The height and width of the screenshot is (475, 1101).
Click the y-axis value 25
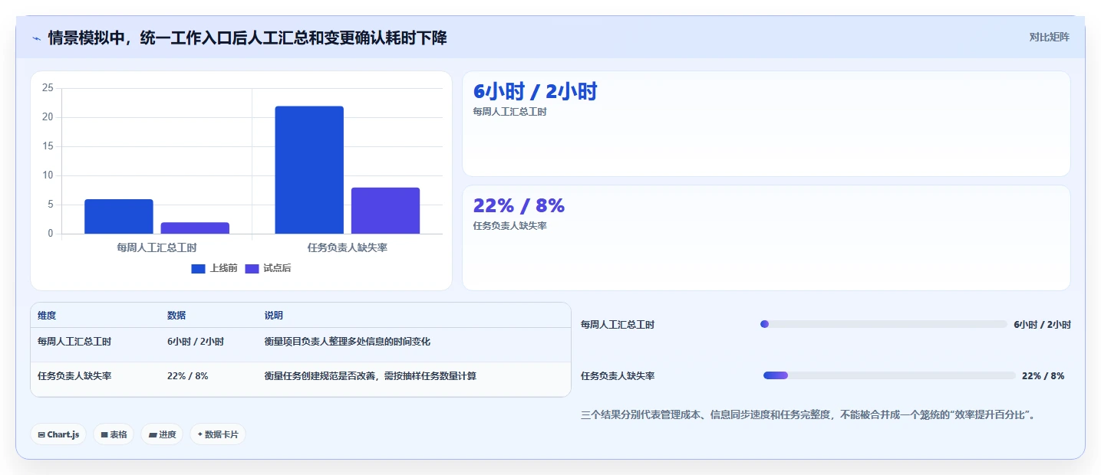pyautogui.click(x=48, y=88)
